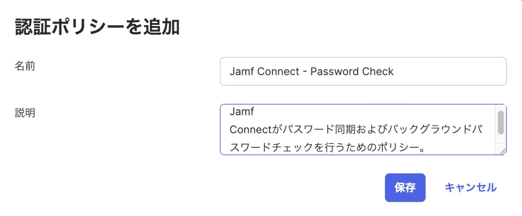
Task: Click the 説明 label
Action: (x=25, y=113)
